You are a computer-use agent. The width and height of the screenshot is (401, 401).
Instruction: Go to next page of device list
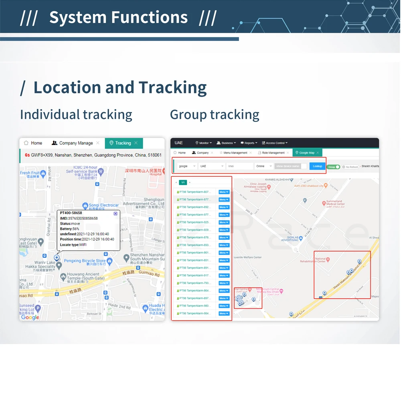click(190, 182)
